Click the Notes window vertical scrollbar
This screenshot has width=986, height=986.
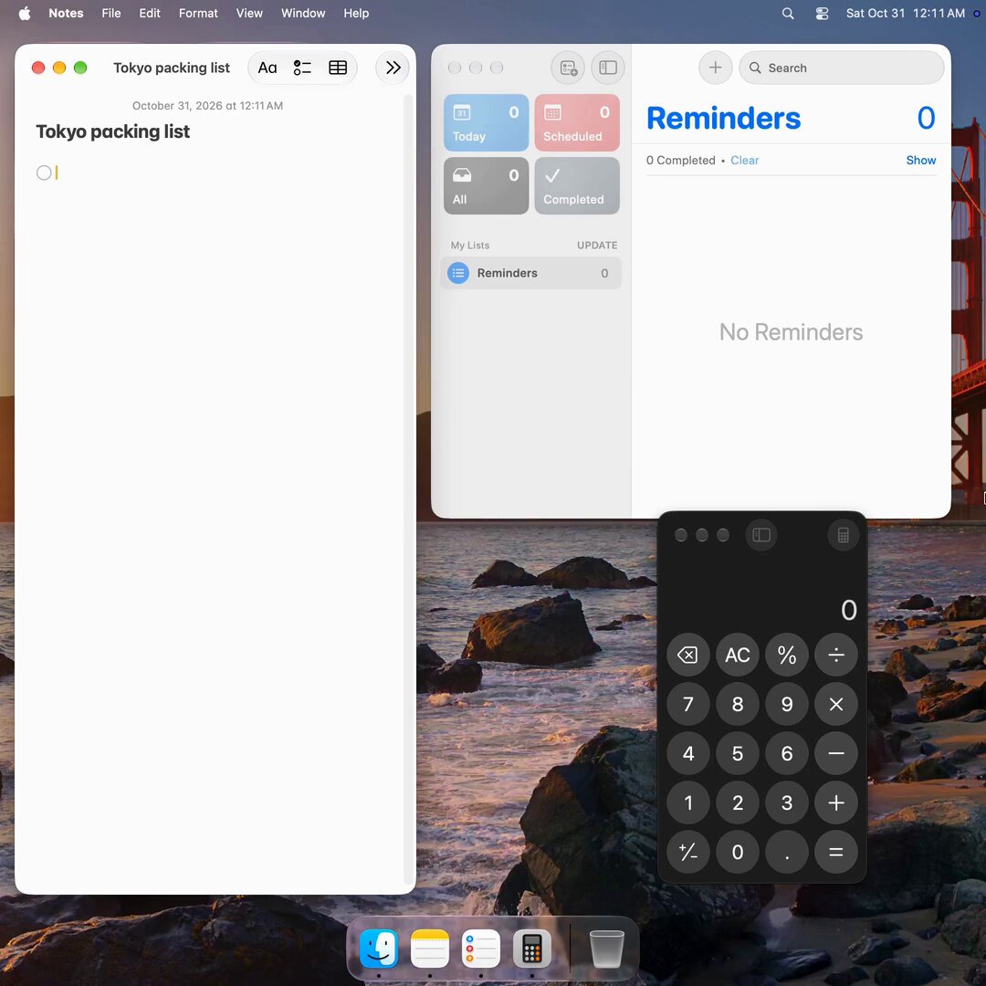[x=408, y=490]
